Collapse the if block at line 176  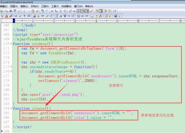11,71
